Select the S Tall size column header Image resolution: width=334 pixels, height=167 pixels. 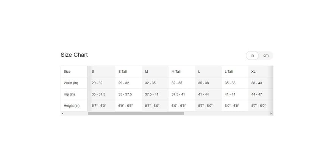pyautogui.click(x=122, y=72)
